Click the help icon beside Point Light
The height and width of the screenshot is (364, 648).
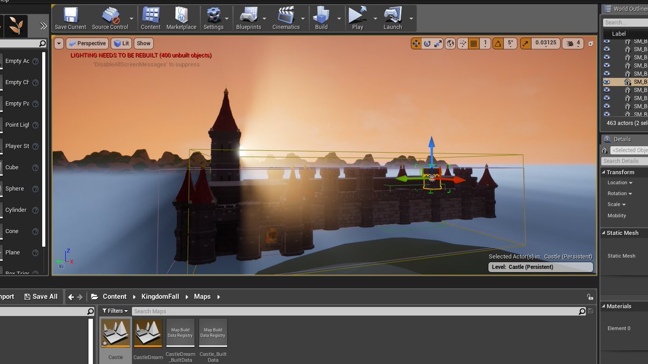click(36, 125)
